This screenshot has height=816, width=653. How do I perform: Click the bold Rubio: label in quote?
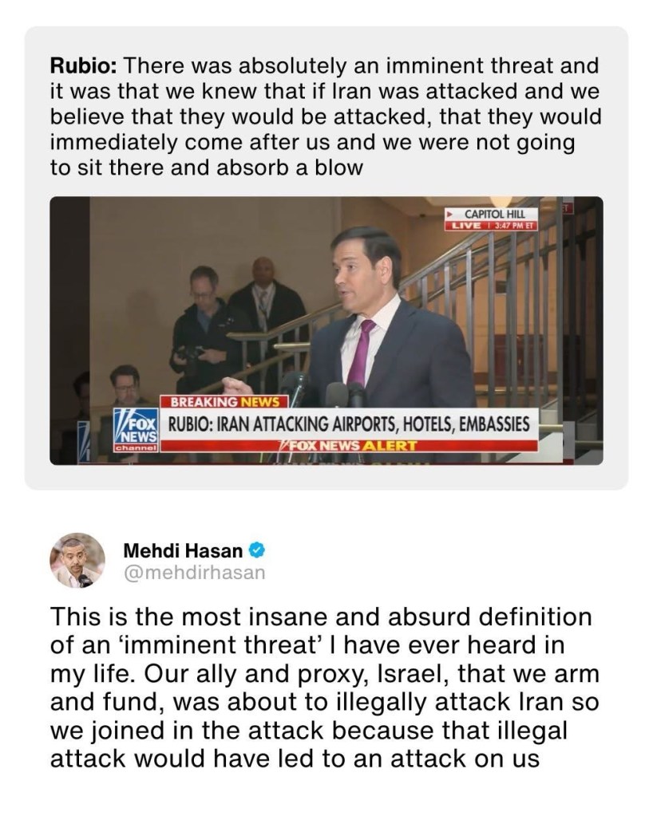pos(84,66)
